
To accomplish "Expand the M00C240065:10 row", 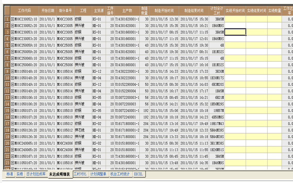I will 13,143.
